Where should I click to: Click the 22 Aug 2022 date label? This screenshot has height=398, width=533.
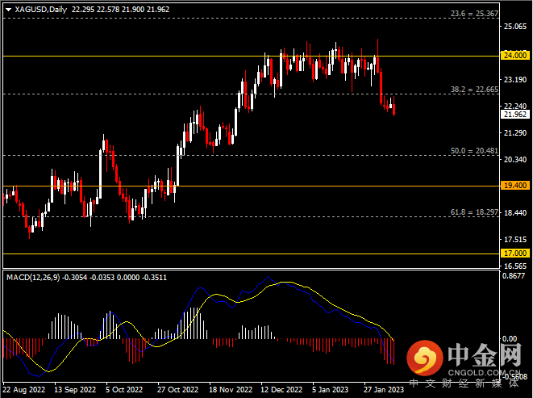[x=23, y=388]
